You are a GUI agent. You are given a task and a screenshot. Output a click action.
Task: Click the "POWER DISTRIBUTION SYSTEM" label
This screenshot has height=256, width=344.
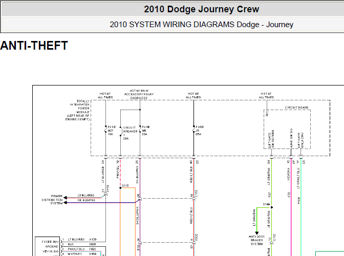coord(52,200)
